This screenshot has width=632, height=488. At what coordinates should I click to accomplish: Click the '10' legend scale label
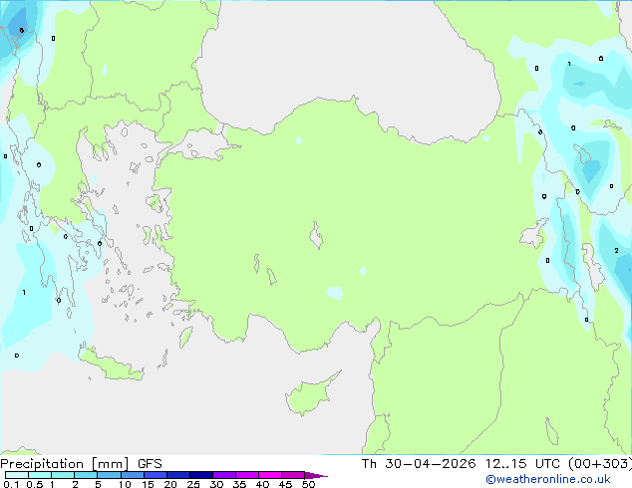pyautogui.click(x=125, y=484)
